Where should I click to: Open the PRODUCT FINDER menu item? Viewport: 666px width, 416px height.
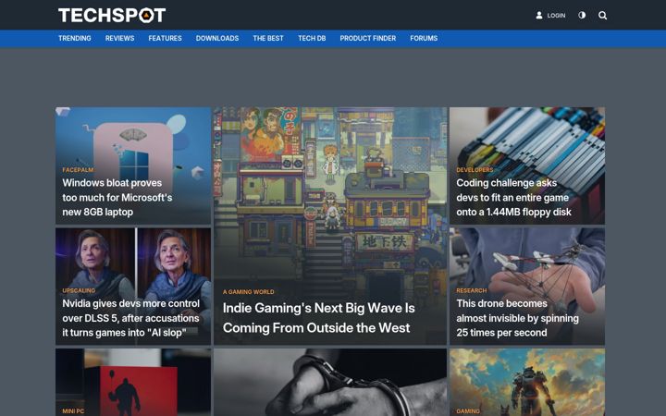click(368, 38)
